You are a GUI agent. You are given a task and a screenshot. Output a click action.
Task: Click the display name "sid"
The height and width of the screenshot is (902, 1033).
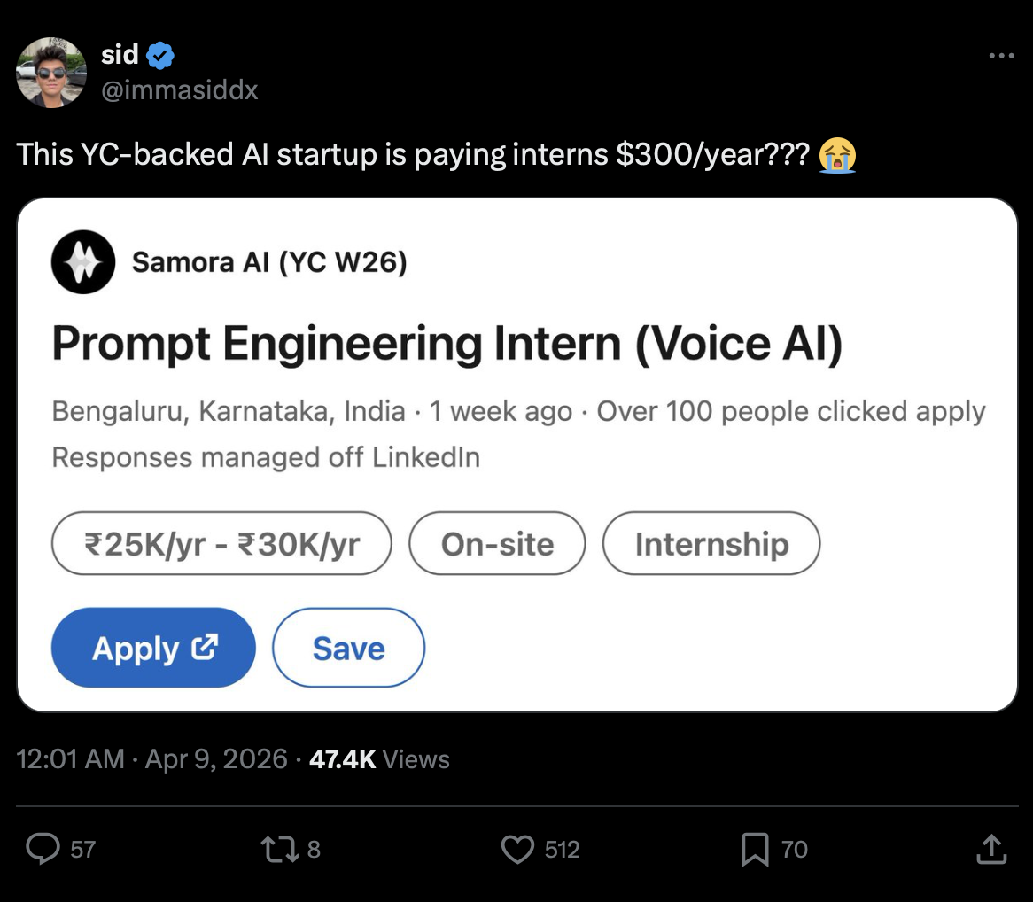click(120, 55)
